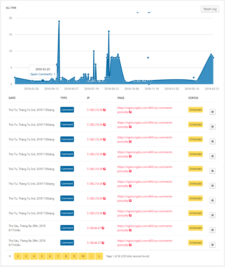
Task: Click the Comment type badge in first row
Action: pos(67,110)
